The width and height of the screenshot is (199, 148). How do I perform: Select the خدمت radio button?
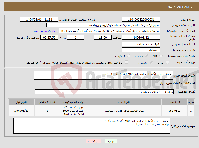coord(147,56)
